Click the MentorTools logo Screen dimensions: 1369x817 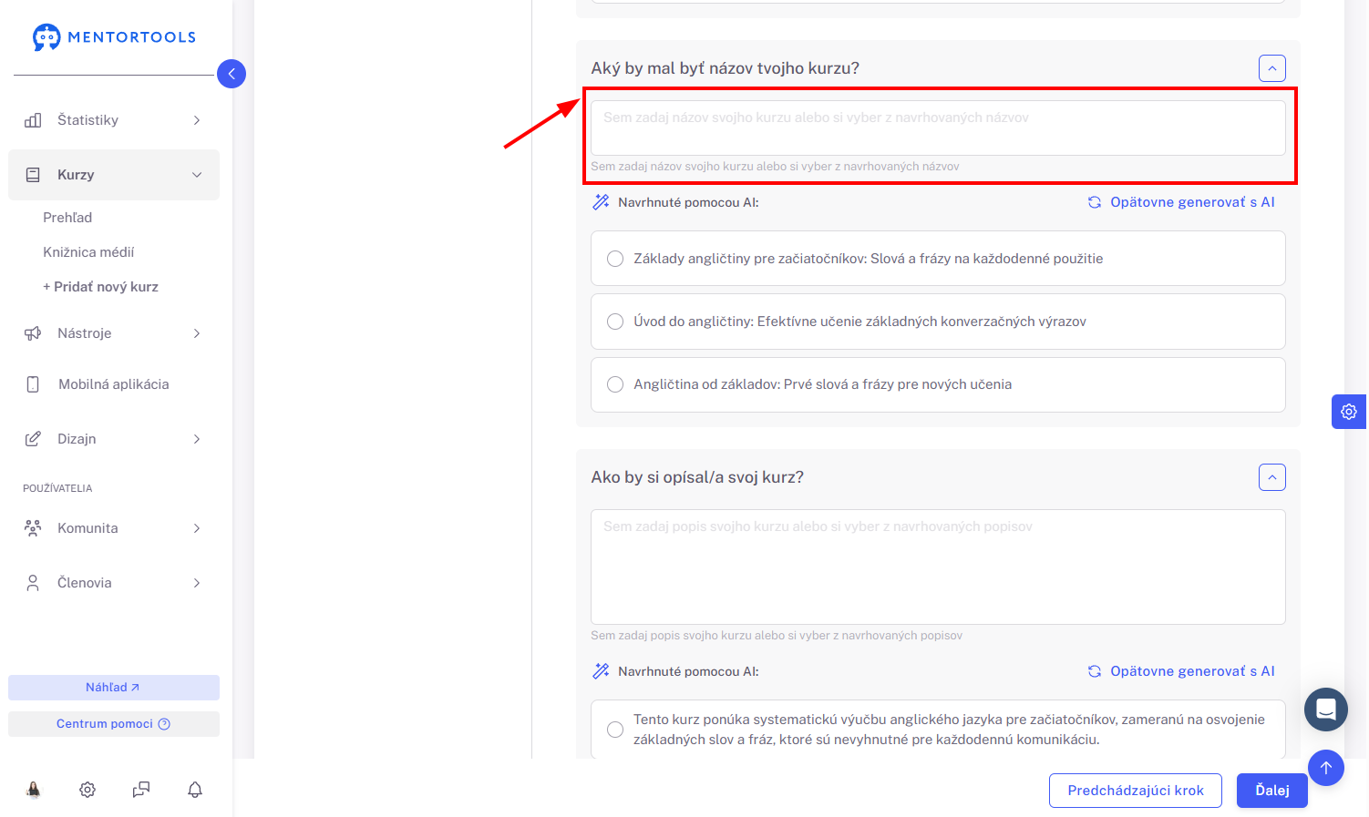click(x=114, y=37)
